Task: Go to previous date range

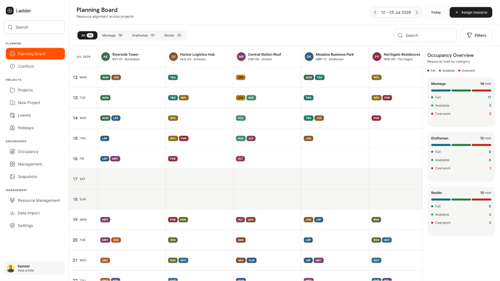Action: (x=375, y=12)
